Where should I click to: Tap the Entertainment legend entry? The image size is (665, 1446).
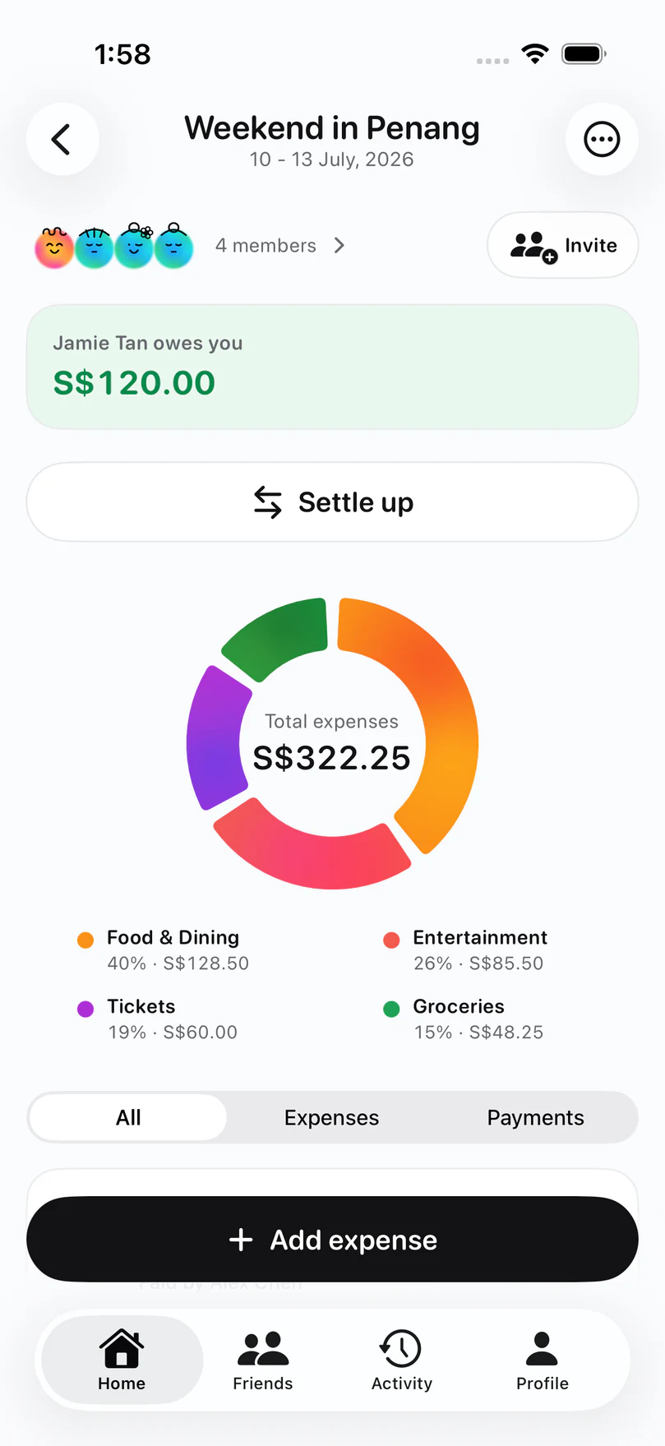[x=464, y=949]
